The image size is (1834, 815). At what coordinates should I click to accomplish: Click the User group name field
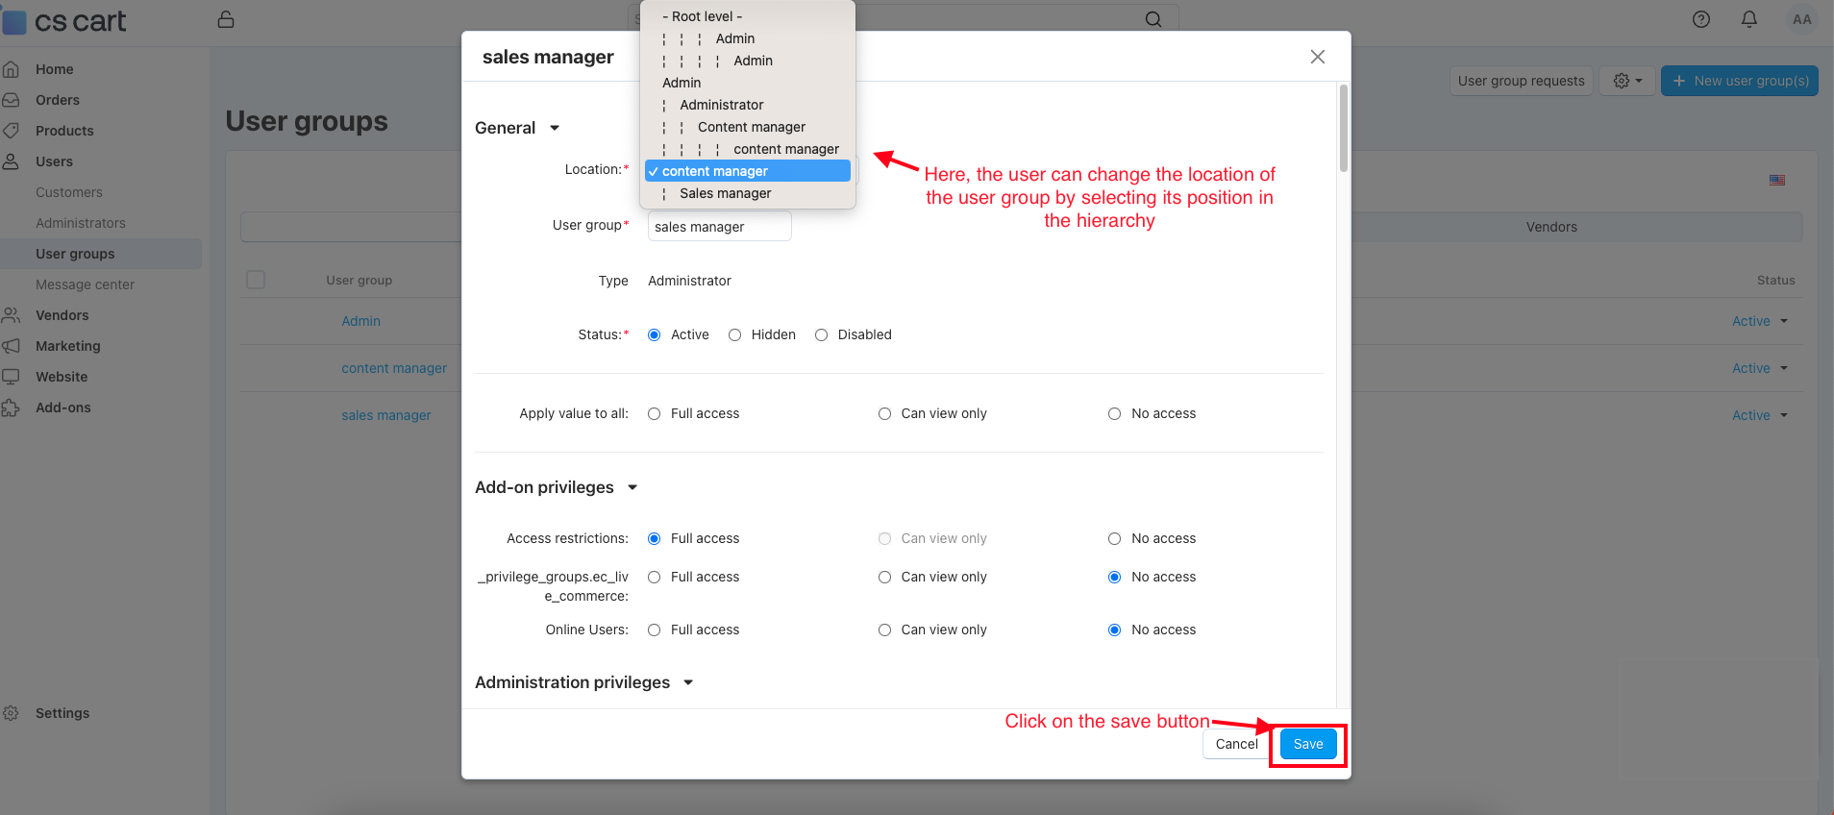(x=719, y=227)
